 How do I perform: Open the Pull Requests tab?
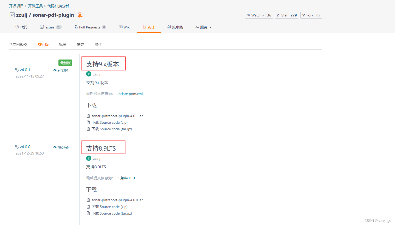point(90,27)
